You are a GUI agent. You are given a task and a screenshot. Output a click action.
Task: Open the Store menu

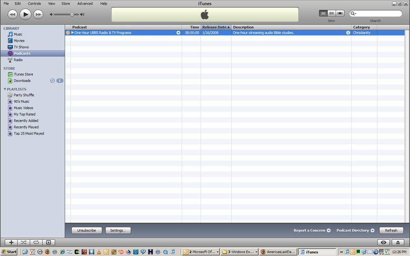click(x=66, y=4)
